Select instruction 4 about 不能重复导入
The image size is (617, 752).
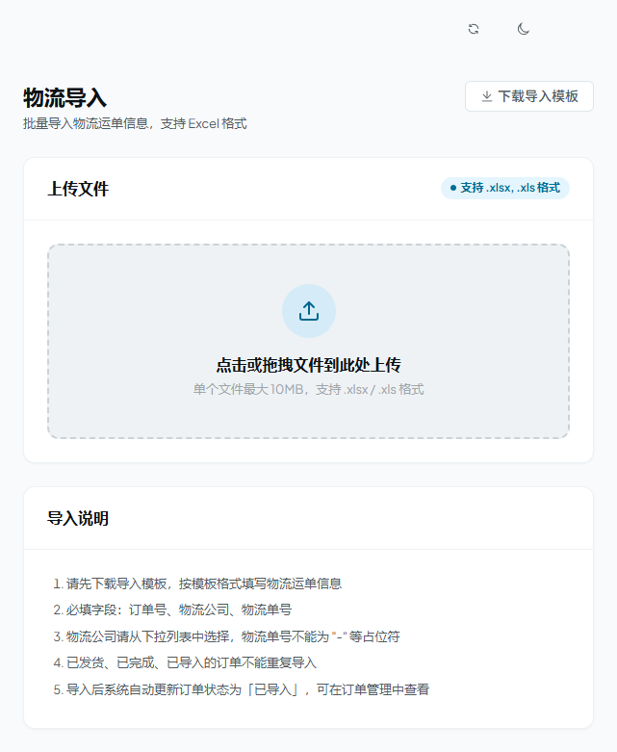click(x=185, y=662)
